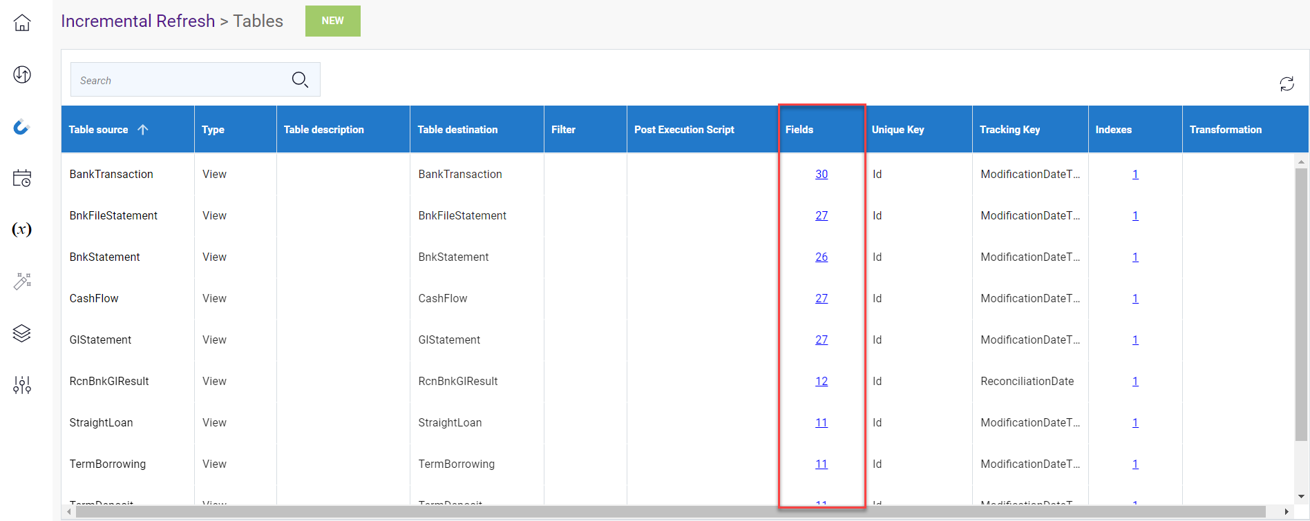Toggle sort arrow on Table source column
The image size is (1310, 521).
click(x=143, y=130)
